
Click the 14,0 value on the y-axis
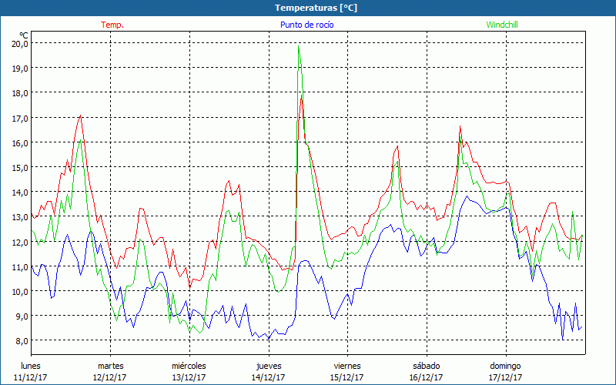click(x=20, y=192)
